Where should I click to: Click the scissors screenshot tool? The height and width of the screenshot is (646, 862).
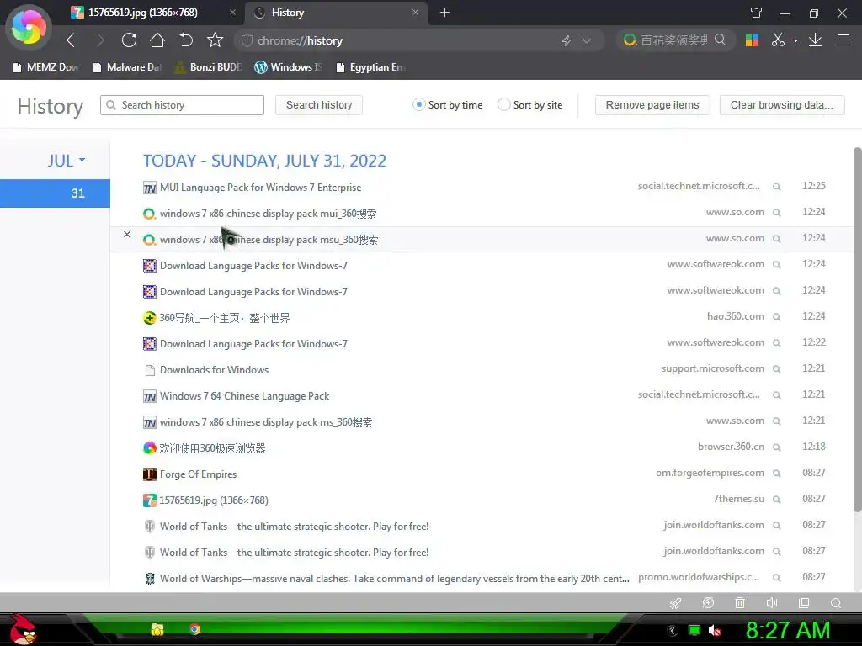coord(777,40)
